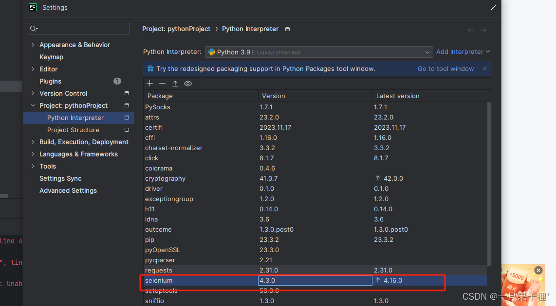This screenshot has width=556, height=306.
Task: Open the Add Interpreter dropdown
Action: coord(463,51)
